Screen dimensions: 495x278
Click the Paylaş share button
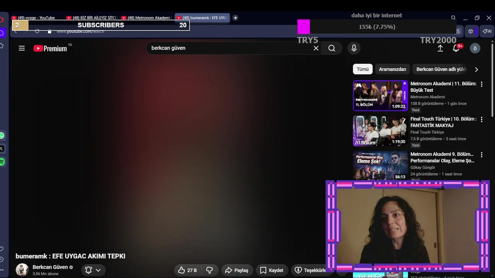pyautogui.click(x=237, y=270)
